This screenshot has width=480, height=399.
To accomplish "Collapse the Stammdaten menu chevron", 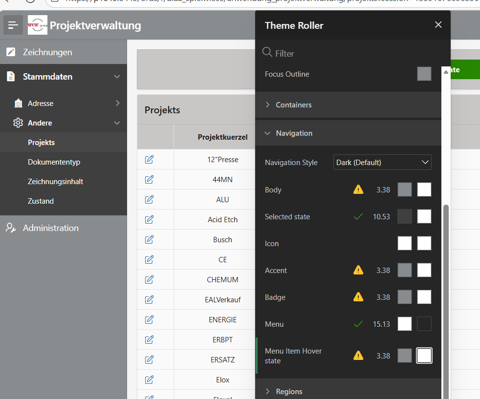I will point(117,77).
